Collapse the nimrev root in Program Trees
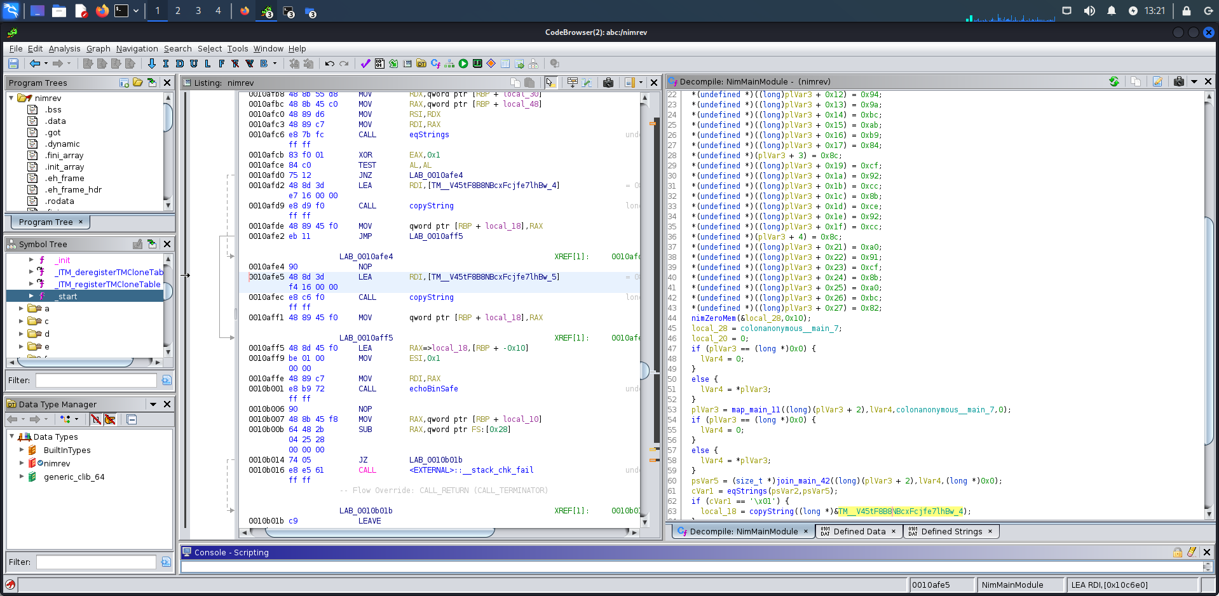This screenshot has height=596, width=1219. tap(11, 98)
